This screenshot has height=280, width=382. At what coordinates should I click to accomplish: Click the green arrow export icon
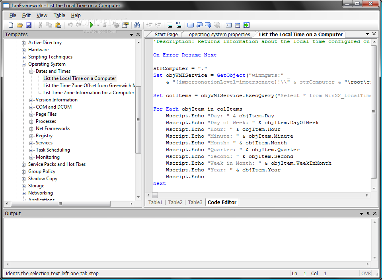point(246,25)
